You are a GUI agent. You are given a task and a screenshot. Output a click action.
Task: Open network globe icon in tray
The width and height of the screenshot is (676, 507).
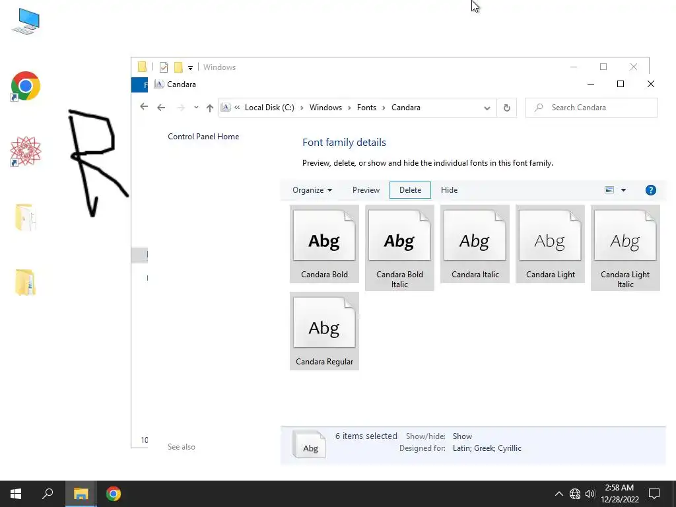(x=575, y=494)
